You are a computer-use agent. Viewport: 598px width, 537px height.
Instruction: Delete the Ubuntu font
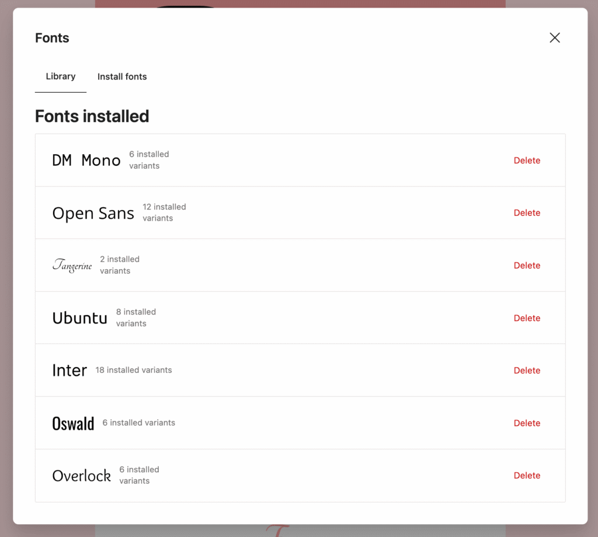point(527,318)
